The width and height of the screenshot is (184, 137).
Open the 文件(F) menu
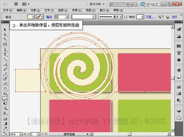click(x=8, y=10)
